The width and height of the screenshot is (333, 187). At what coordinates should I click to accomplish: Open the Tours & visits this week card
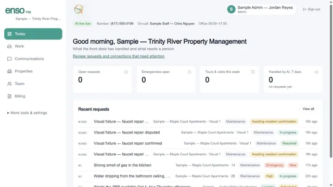(x=229, y=79)
